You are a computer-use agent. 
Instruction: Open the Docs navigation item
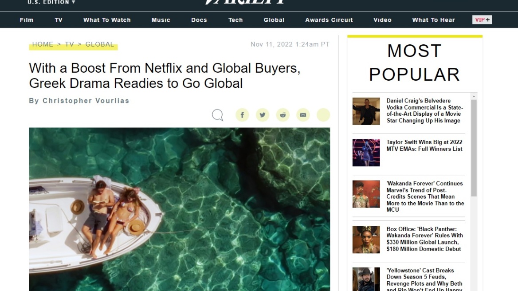[x=199, y=20]
